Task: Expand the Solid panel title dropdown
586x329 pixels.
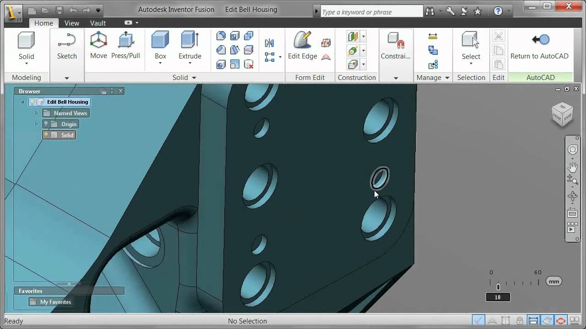Action: click(x=194, y=78)
